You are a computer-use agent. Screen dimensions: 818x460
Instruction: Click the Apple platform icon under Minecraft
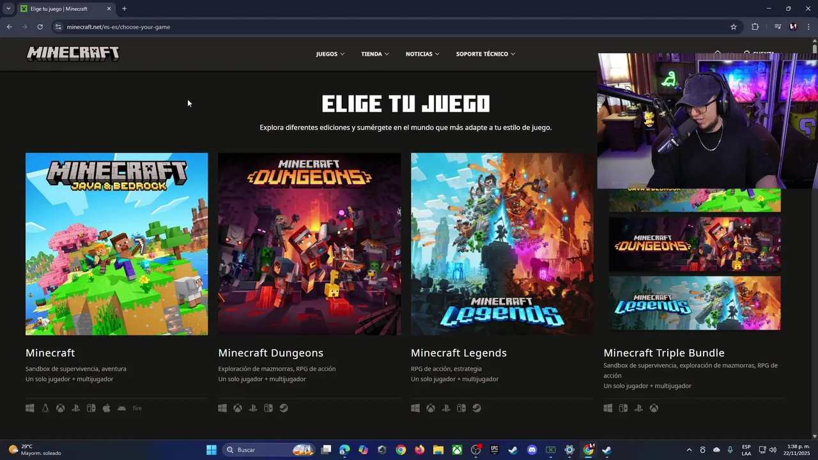click(x=107, y=408)
